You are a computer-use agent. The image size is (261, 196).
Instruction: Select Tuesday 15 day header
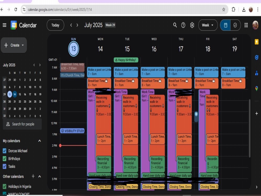[x=127, y=49]
